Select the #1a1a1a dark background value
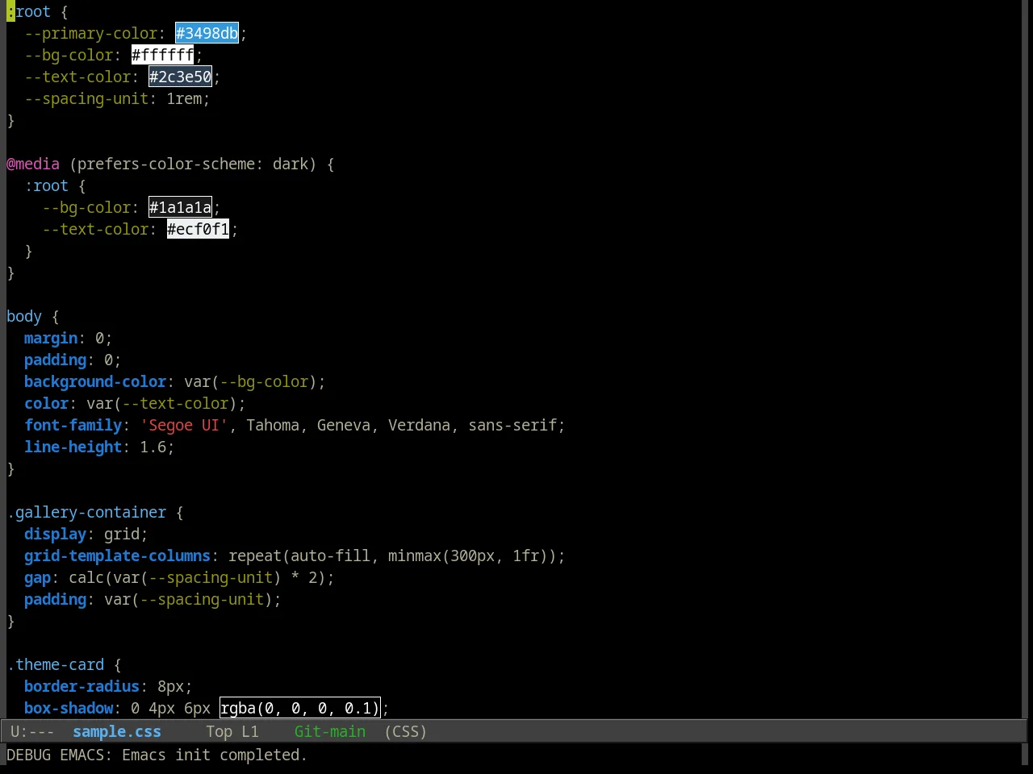 (180, 207)
